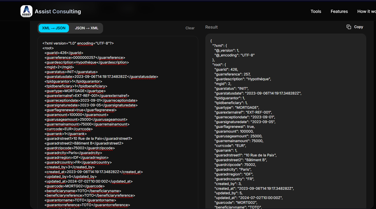Place cursor on the XML declaration line
Image resolution: width=376 pixels, height=209 pixels.
(78, 43)
